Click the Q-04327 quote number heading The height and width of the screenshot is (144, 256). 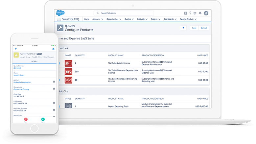point(70,26)
